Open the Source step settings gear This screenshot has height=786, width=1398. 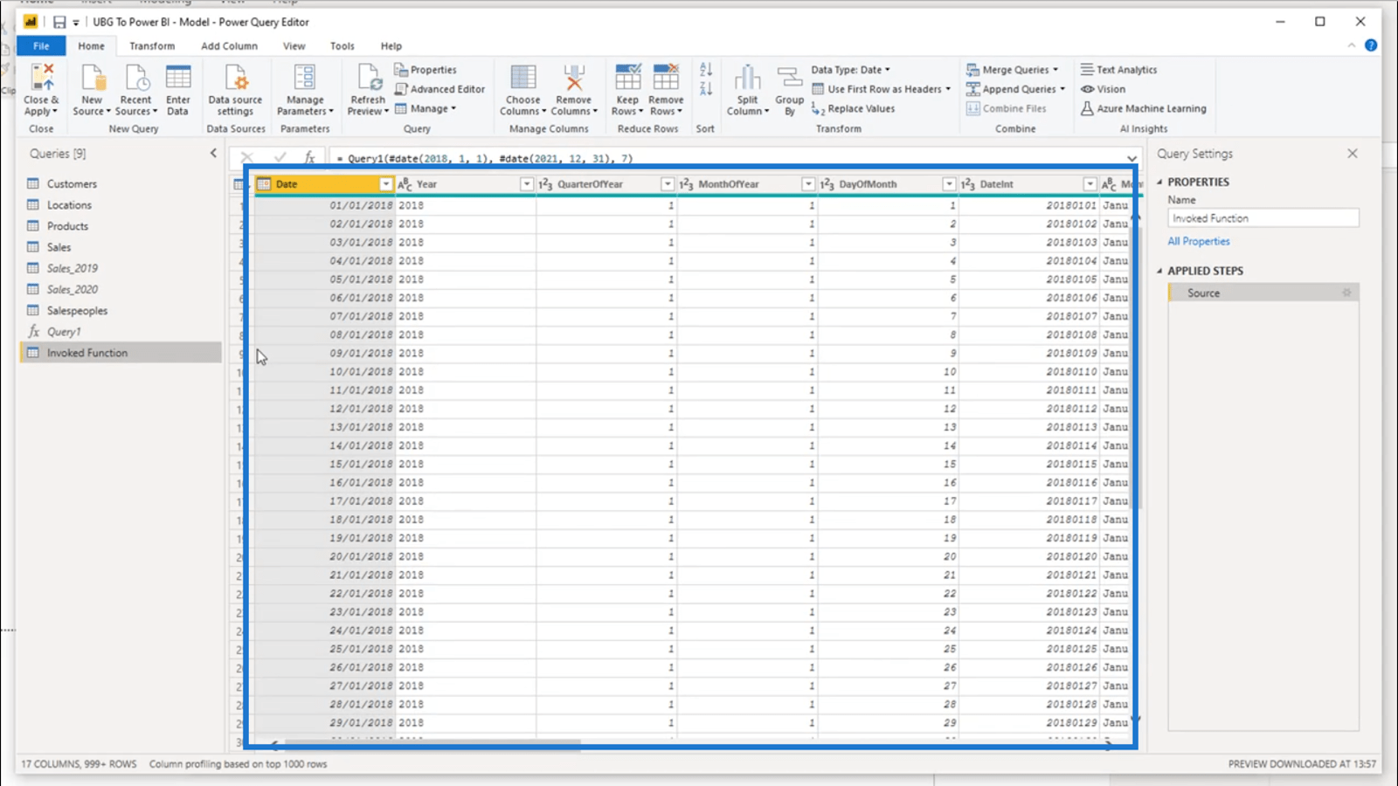tap(1346, 293)
